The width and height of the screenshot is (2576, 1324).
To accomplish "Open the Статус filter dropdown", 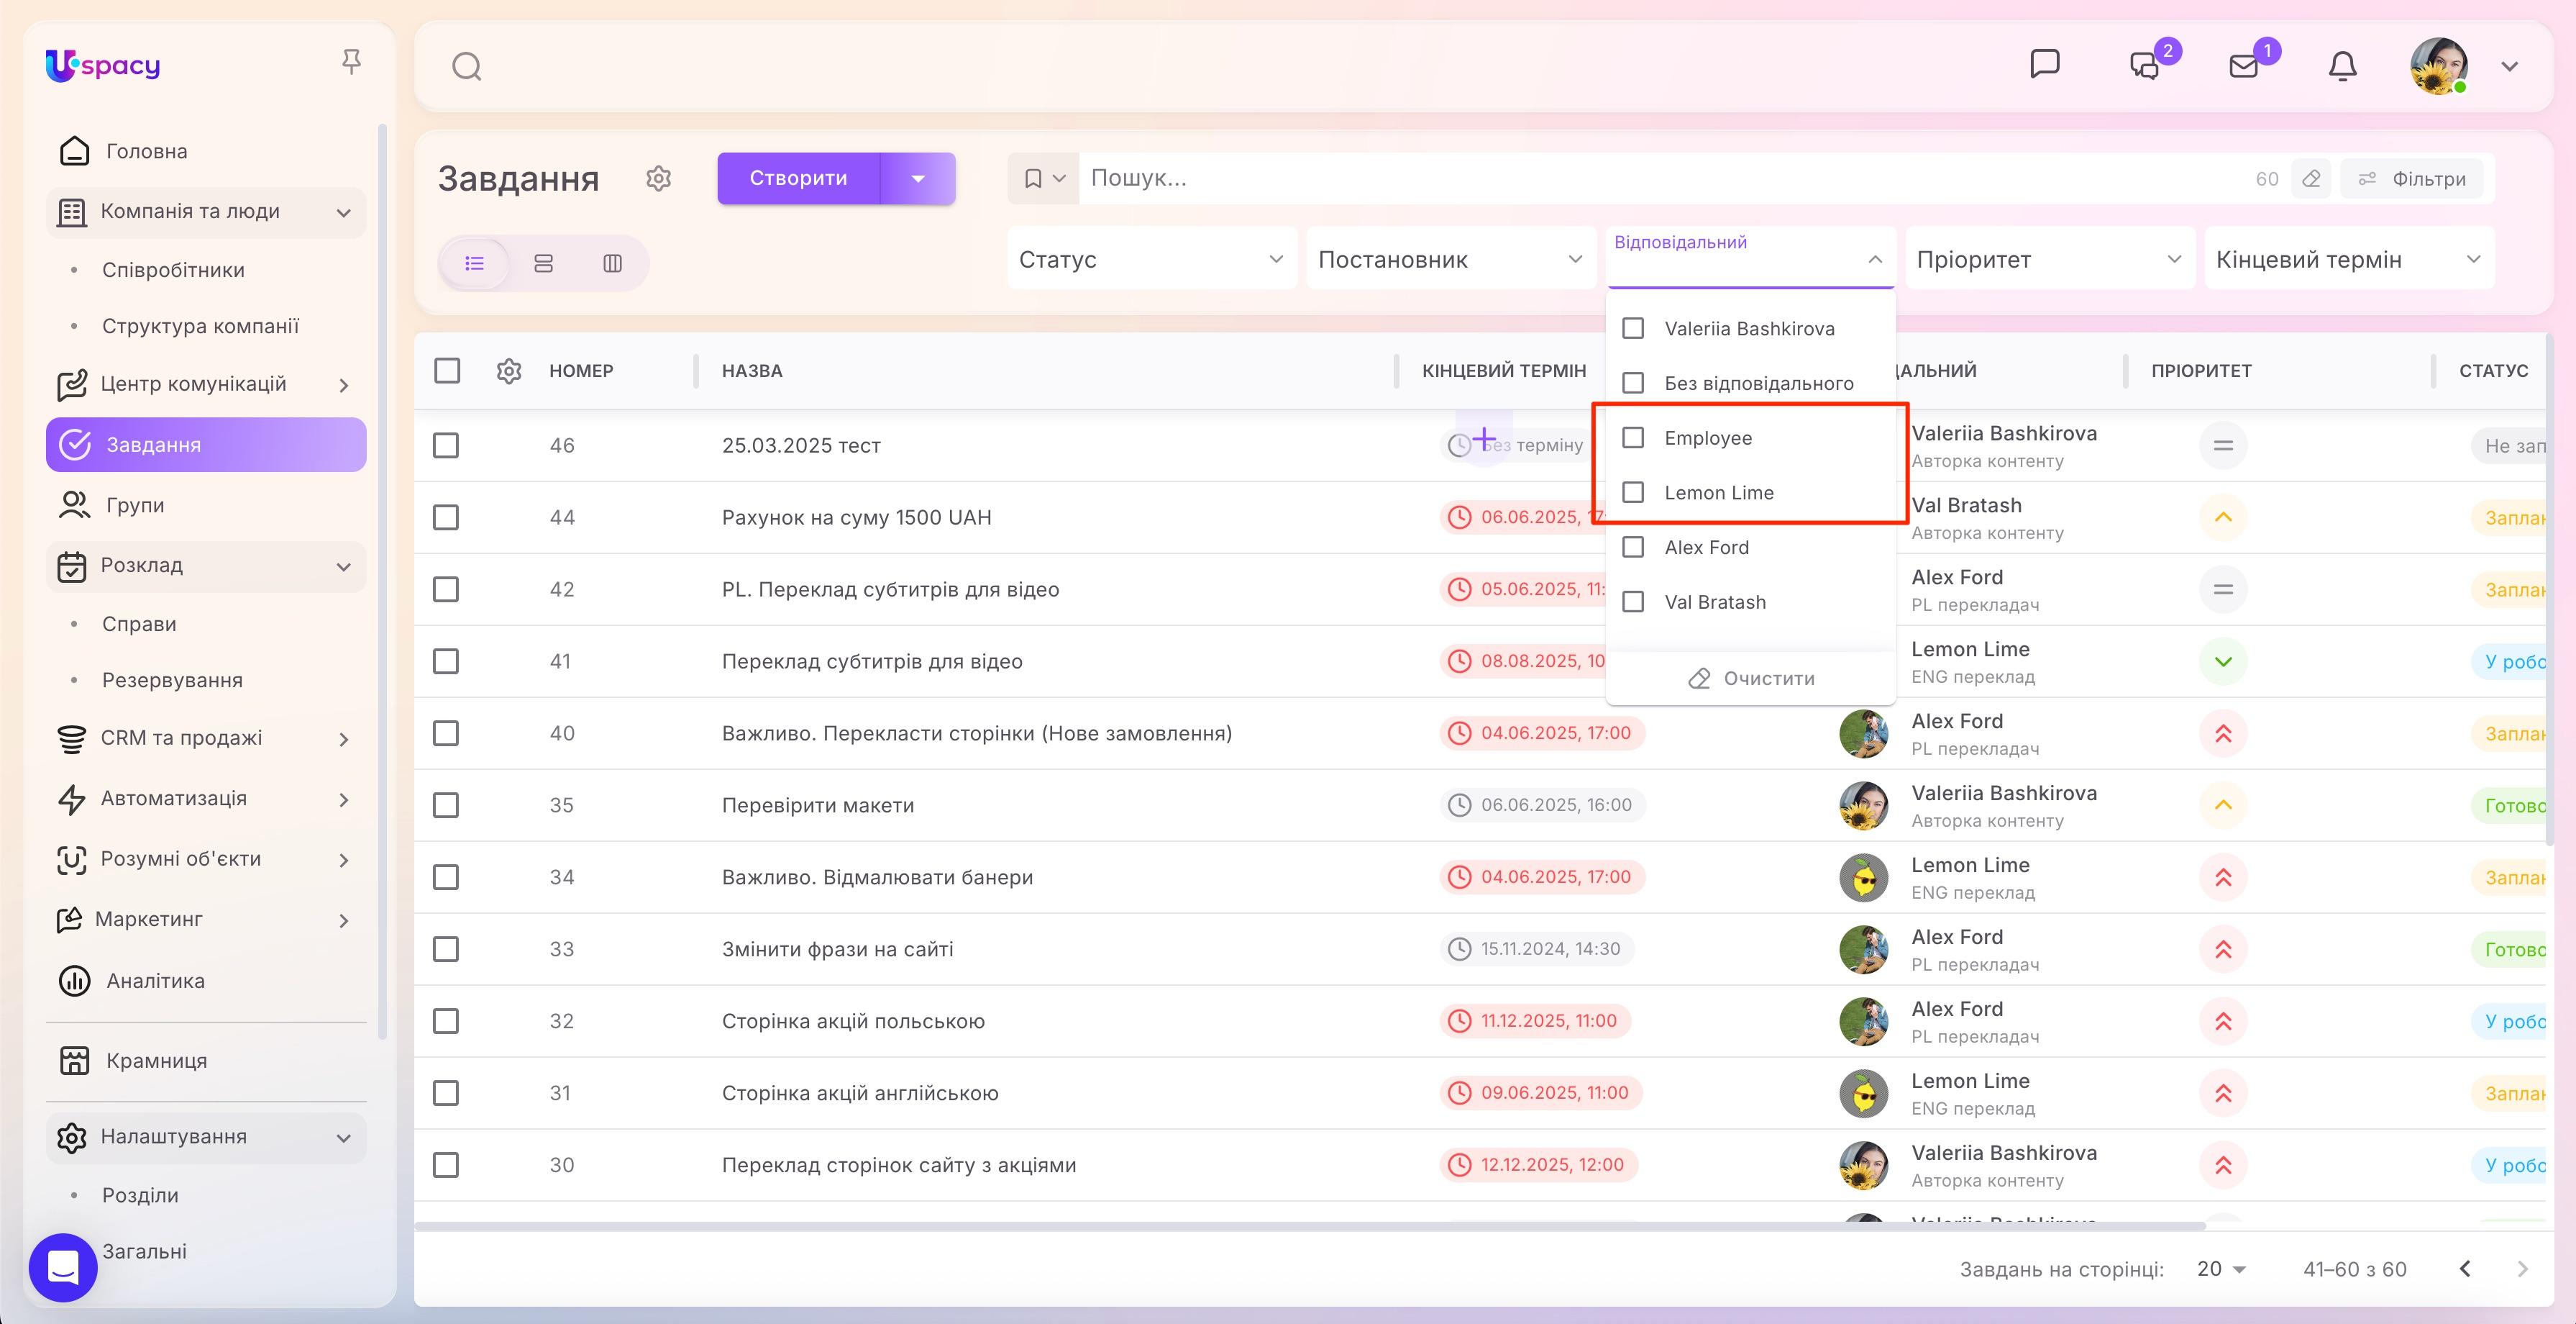I will pos(1151,259).
